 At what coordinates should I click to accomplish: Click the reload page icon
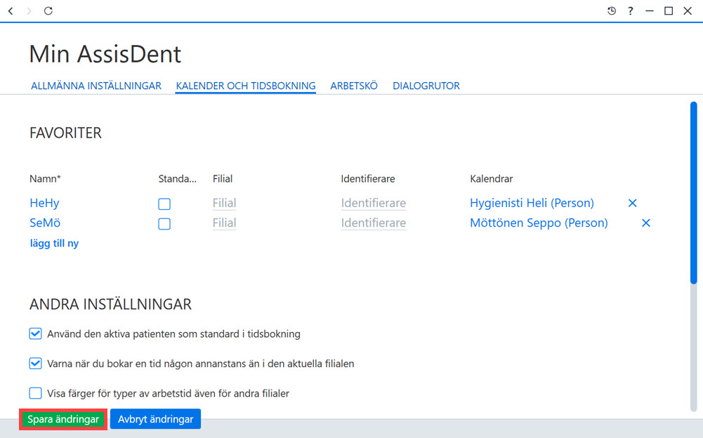click(48, 11)
